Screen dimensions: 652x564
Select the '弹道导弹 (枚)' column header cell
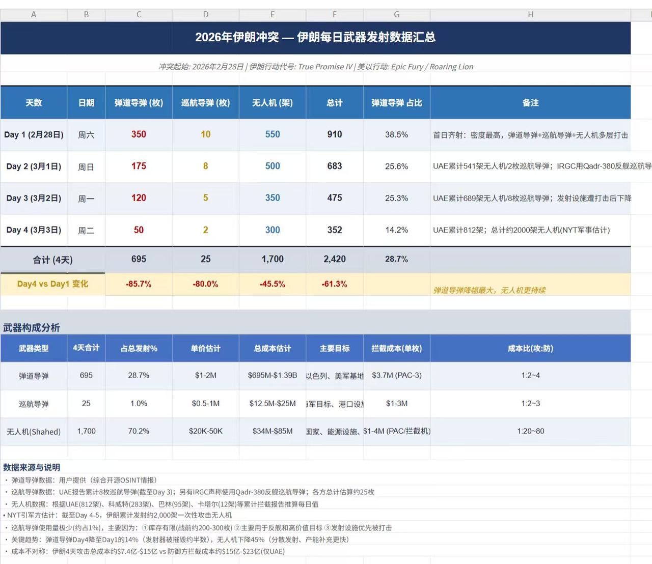138,102
